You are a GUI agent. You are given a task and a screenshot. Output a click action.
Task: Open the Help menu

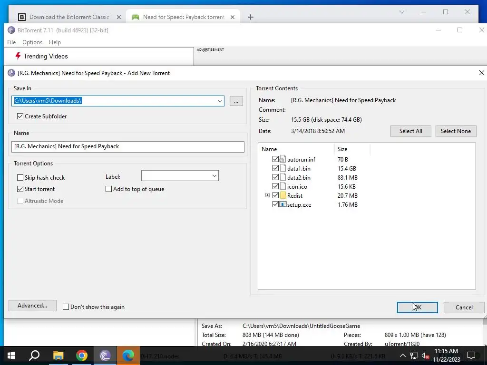tap(55, 42)
